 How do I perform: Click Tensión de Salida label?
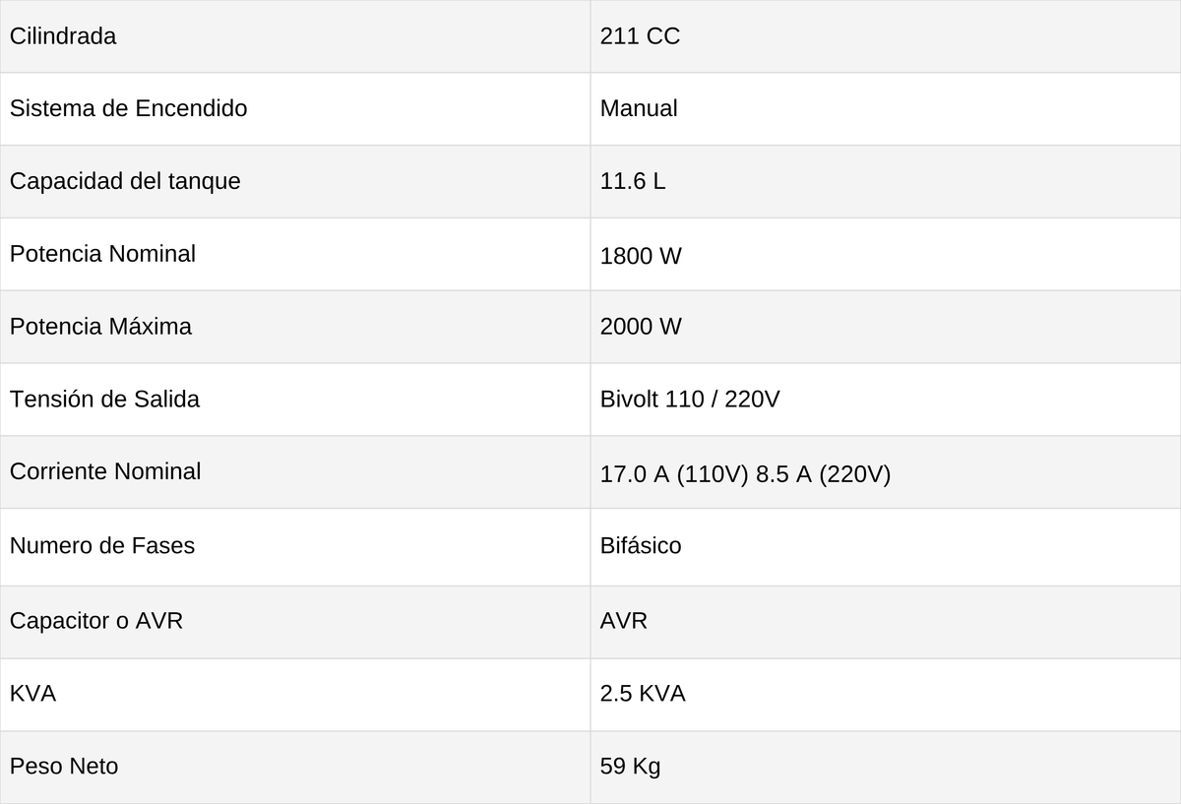coord(104,400)
